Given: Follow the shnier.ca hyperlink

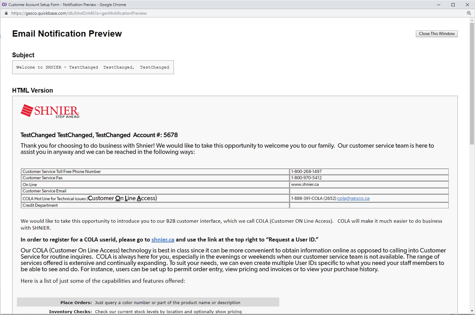Looking at the screenshot, I should tap(163, 240).
